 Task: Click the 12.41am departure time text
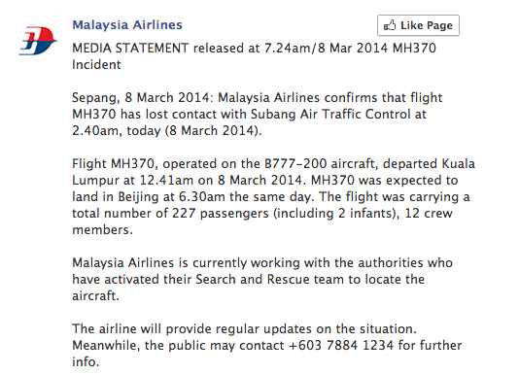[166, 181]
